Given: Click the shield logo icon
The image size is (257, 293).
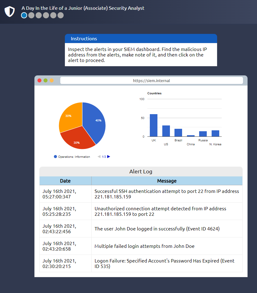Looking at the screenshot, I should [9, 11].
